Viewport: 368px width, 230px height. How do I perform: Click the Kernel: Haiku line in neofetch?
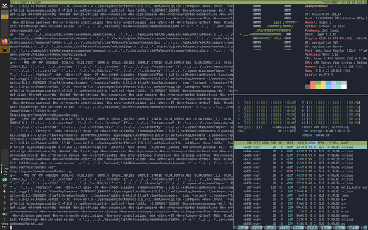318,22
